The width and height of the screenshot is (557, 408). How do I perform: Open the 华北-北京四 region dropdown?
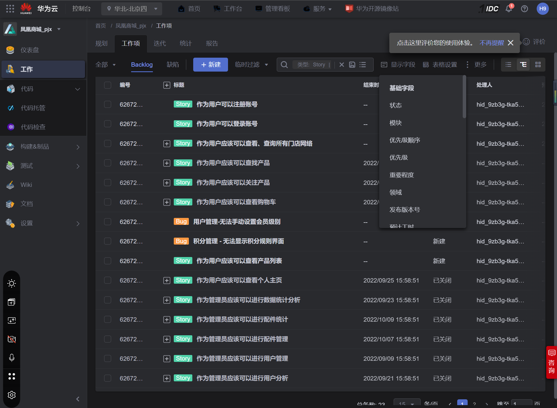[x=131, y=9]
